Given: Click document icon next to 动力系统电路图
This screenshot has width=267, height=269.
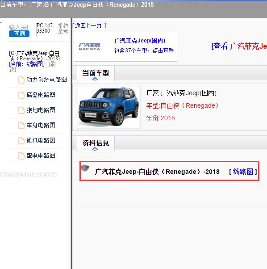Looking at the screenshot, I should 21,80.
